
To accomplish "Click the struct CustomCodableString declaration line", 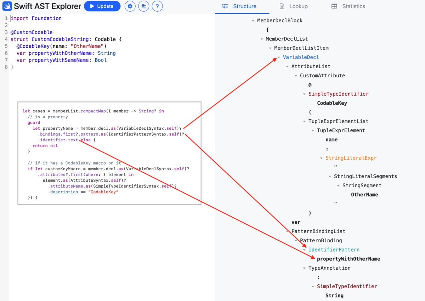I will coord(66,39).
